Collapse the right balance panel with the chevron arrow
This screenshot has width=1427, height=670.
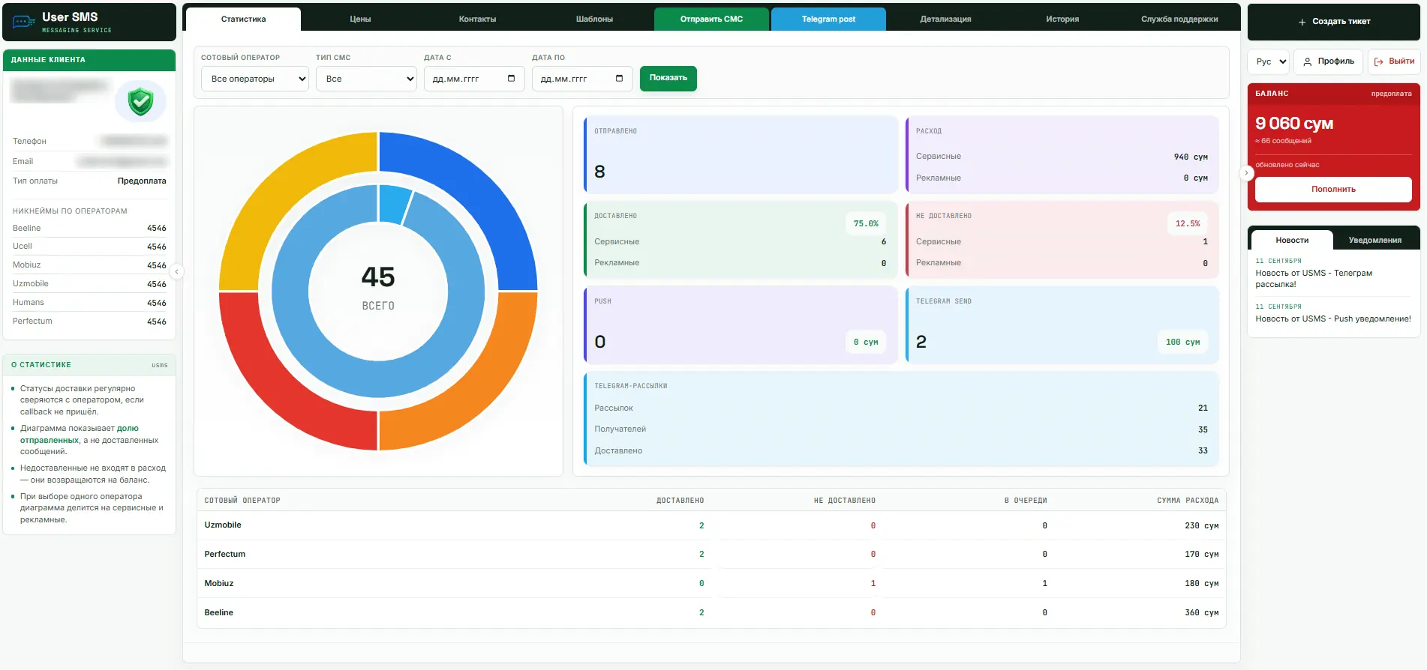(x=1246, y=173)
